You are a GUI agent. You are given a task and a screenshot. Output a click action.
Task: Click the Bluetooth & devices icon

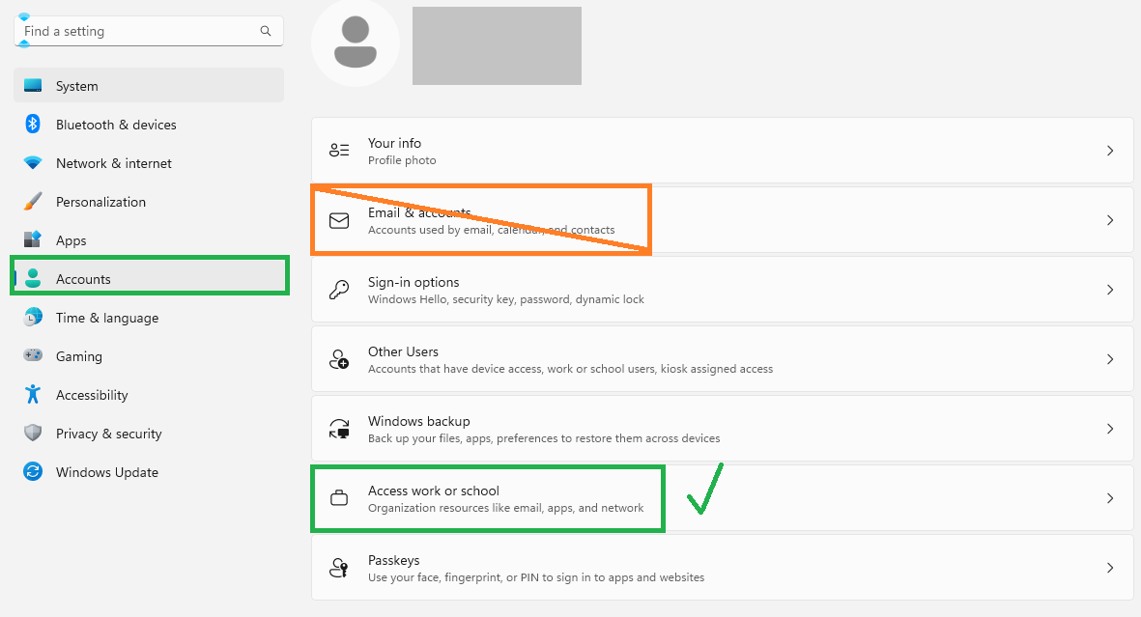pyautogui.click(x=33, y=125)
